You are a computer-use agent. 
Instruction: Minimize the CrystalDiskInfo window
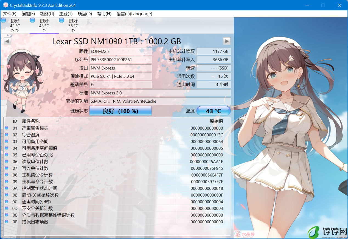[307, 5]
